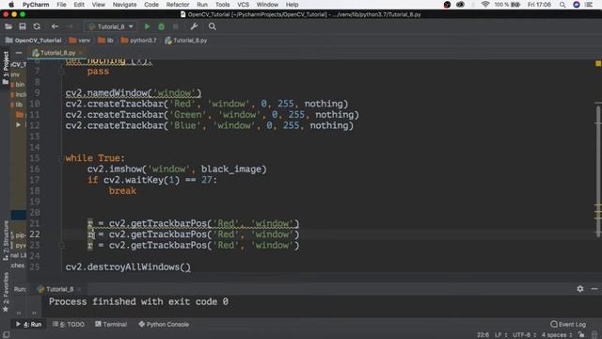Change the 4 spaces indent setting
Viewport: 602px width, 339px height.
click(557, 335)
